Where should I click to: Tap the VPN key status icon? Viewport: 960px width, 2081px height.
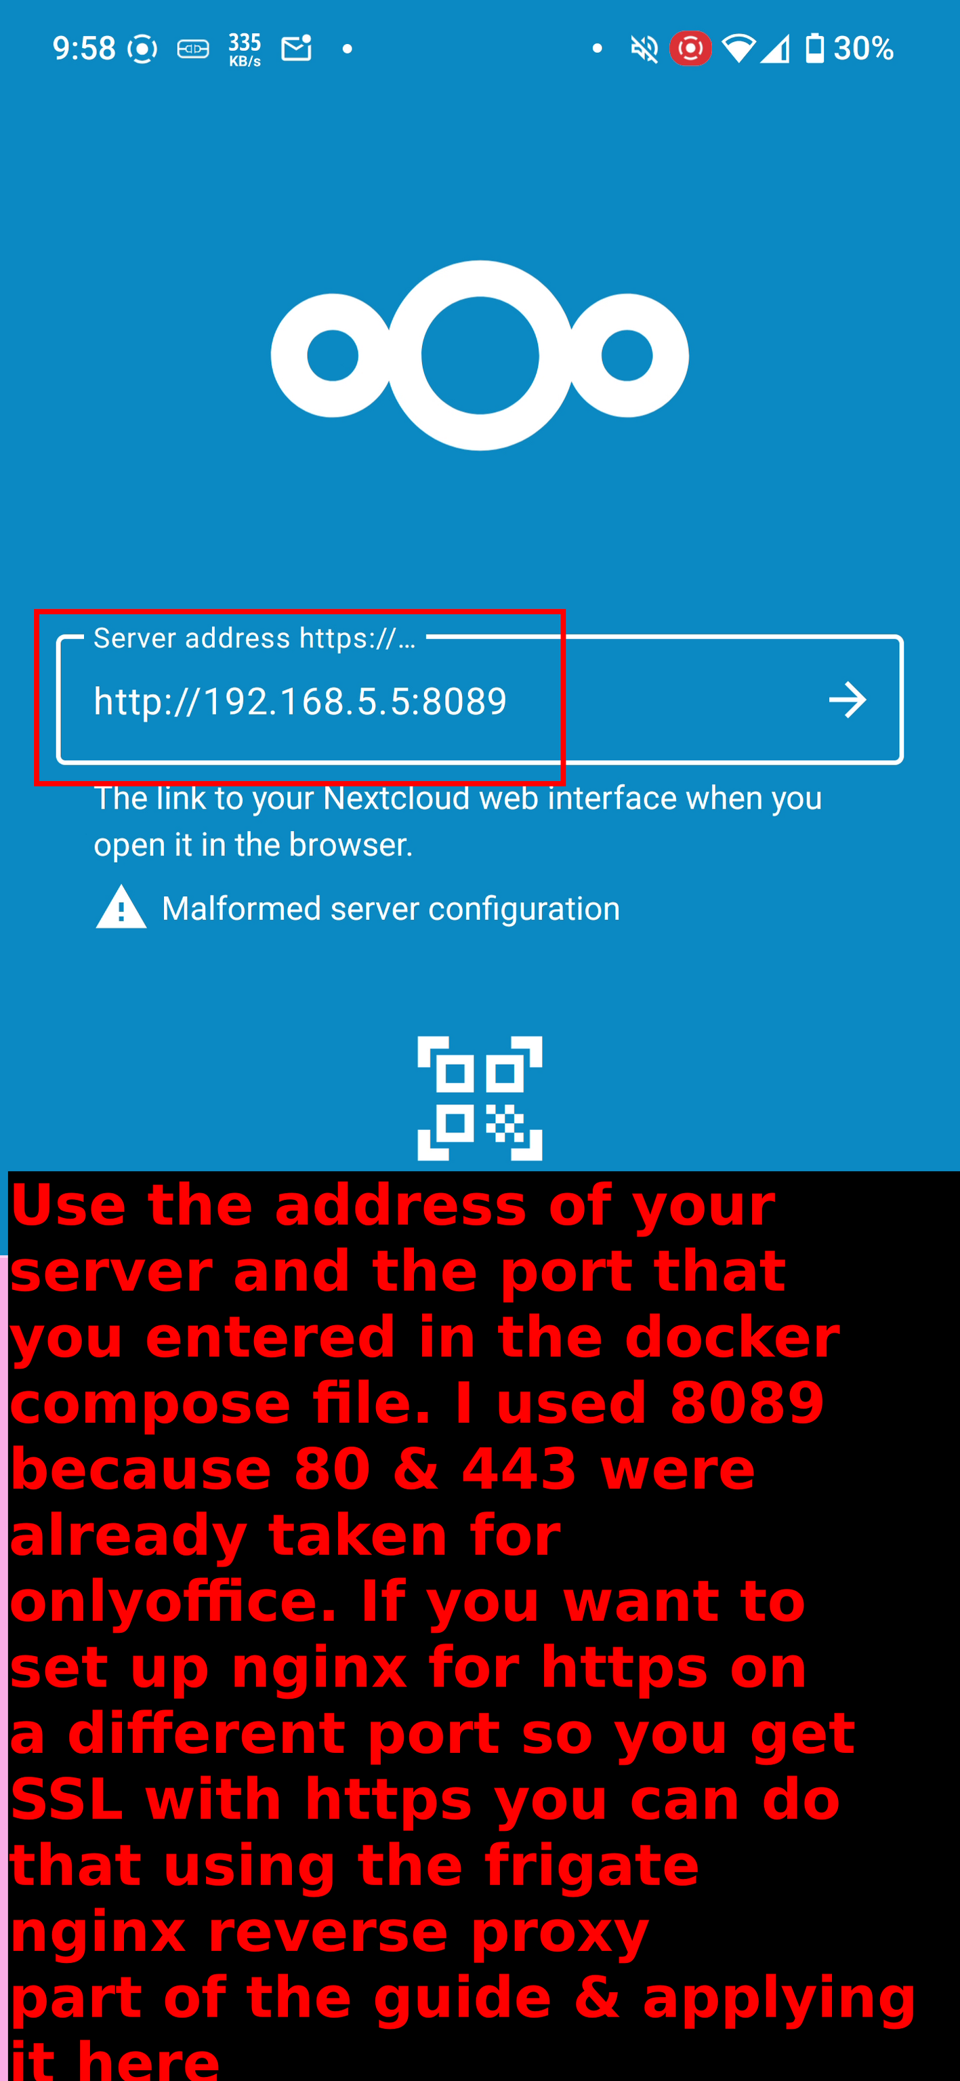193,49
